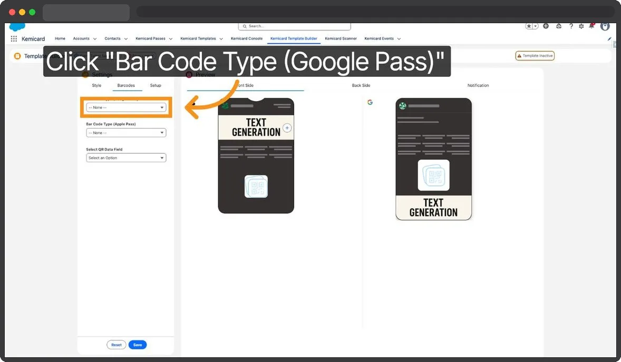The height and width of the screenshot is (362, 621).
Task: Open the Kemicard Console tab
Action: [246, 38]
